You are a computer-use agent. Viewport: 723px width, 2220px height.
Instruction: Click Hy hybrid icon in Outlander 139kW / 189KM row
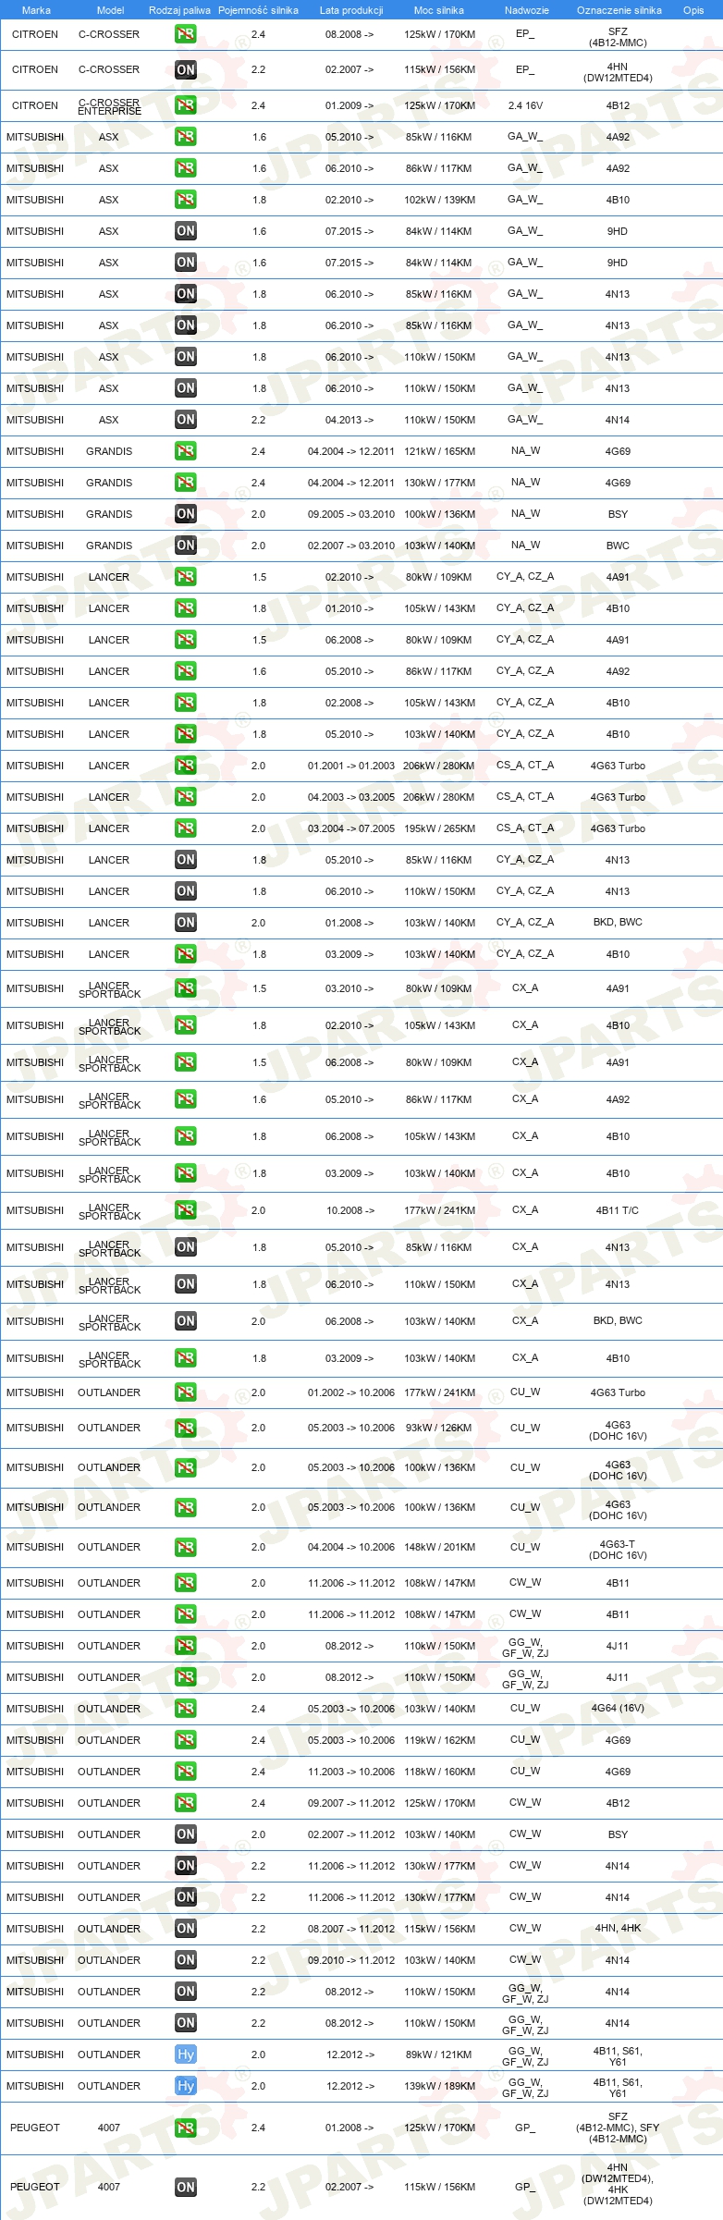click(x=185, y=2086)
